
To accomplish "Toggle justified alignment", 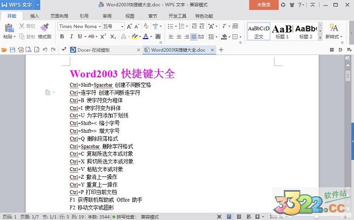I will pyautogui.click(x=194, y=36).
